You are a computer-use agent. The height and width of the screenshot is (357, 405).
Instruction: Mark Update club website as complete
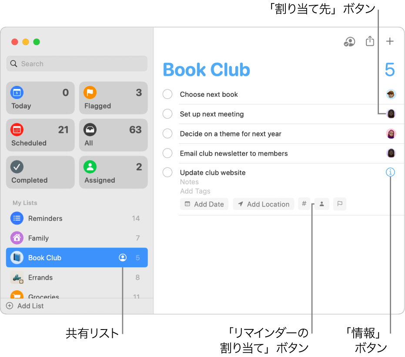167,172
